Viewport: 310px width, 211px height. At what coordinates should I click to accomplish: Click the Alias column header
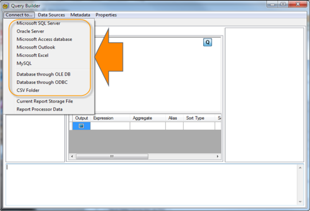[175, 118]
